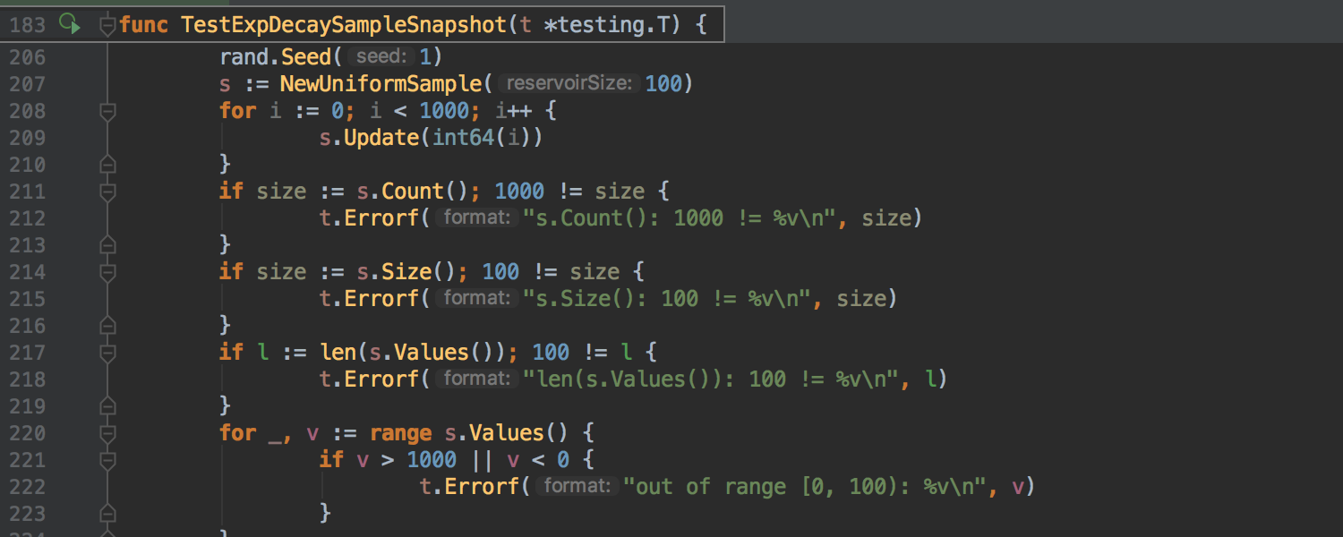
Task: Click the 'Size' method on line 214
Action: coord(407,272)
